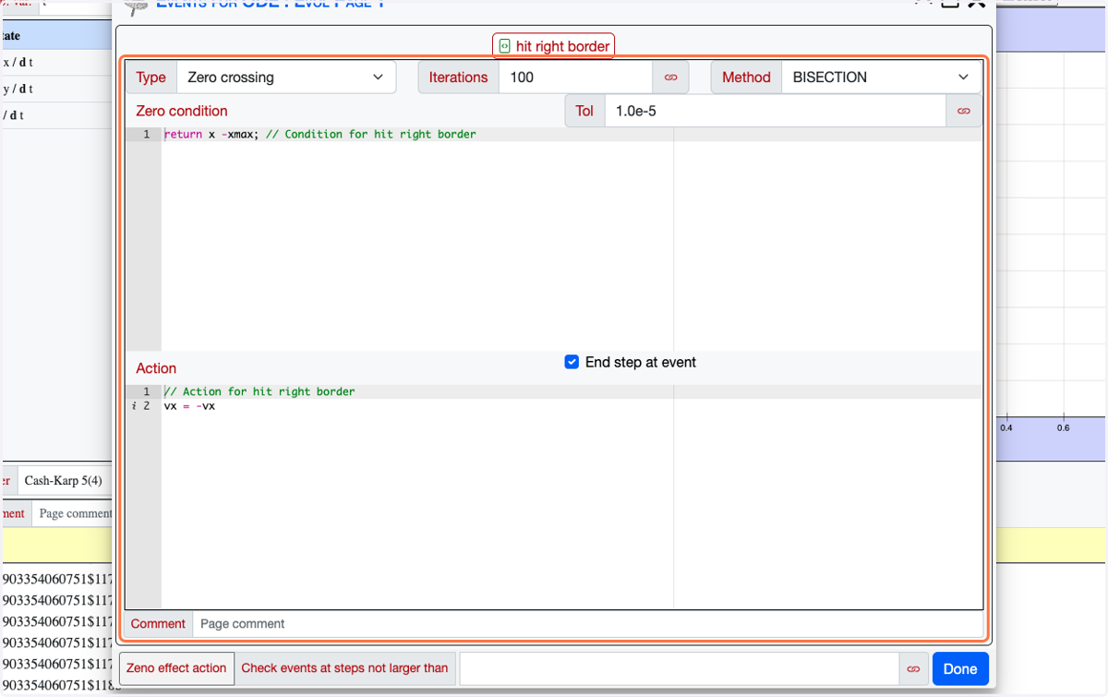Click the Iterations input field with 100
Viewport: 1108px width, 697px height.
(x=576, y=78)
